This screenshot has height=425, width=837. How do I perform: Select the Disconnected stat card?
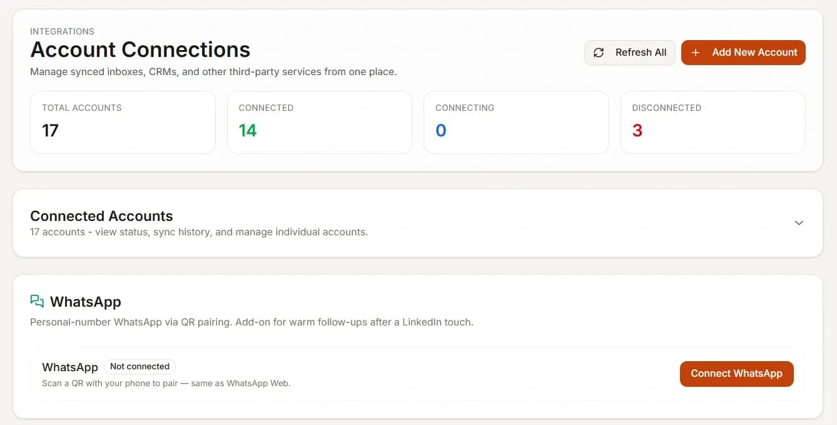click(713, 123)
